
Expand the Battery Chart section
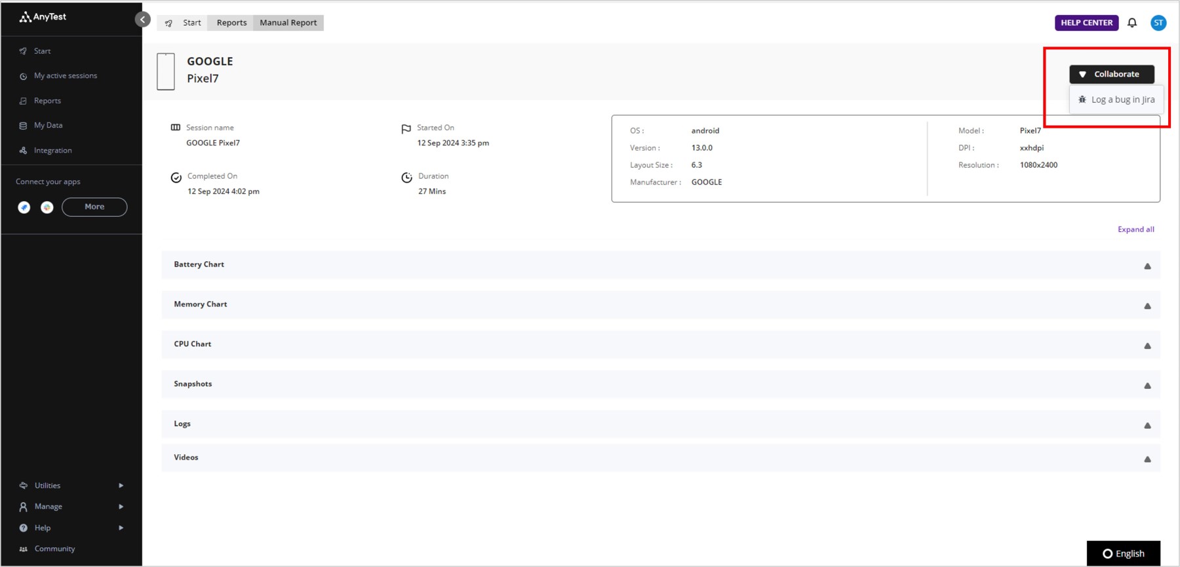pyautogui.click(x=661, y=265)
